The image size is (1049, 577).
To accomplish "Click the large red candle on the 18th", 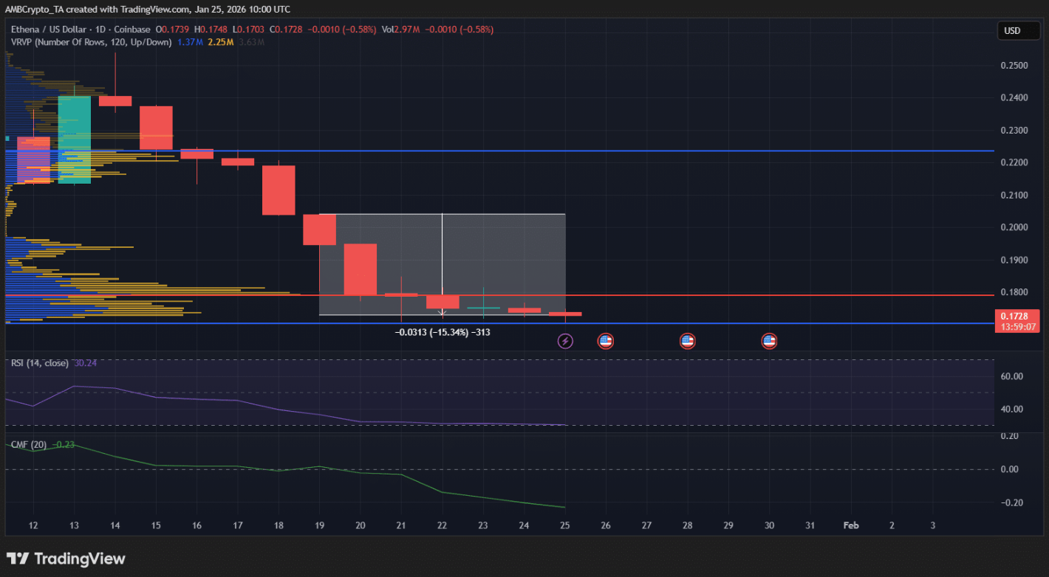I will point(279,190).
